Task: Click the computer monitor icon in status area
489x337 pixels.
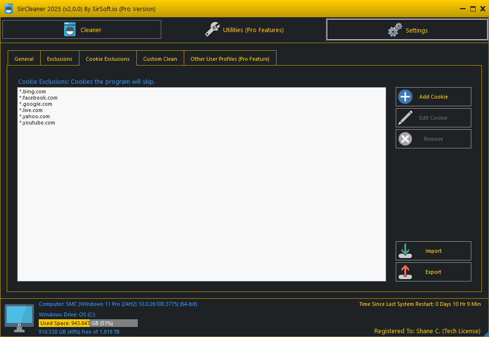Action: pyautogui.click(x=19, y=318)
